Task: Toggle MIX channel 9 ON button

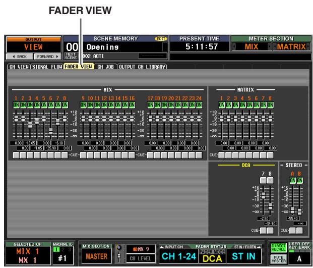Action: pyautogui.click(x=83, y=105)
